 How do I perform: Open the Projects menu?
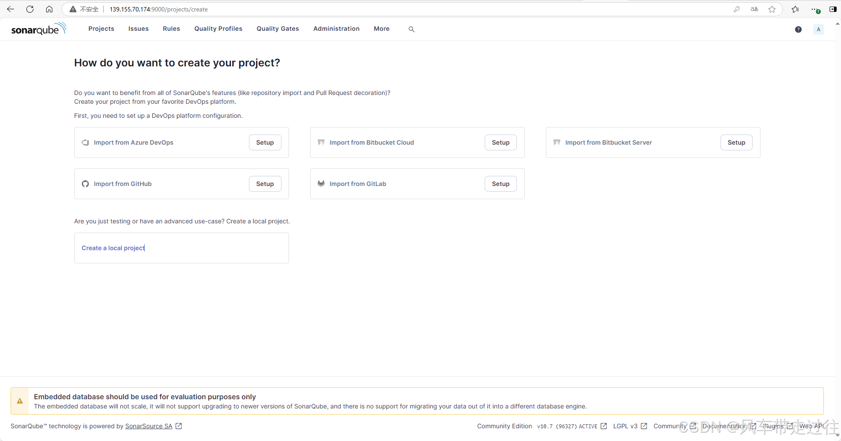[x=101, y=29]
